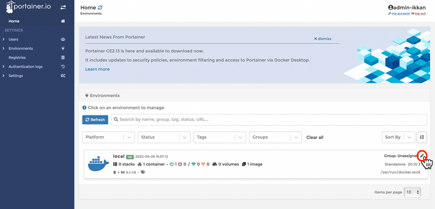Click the red stopped icon in local row
The image size is (435, 209).
click(x=180, y=164)
